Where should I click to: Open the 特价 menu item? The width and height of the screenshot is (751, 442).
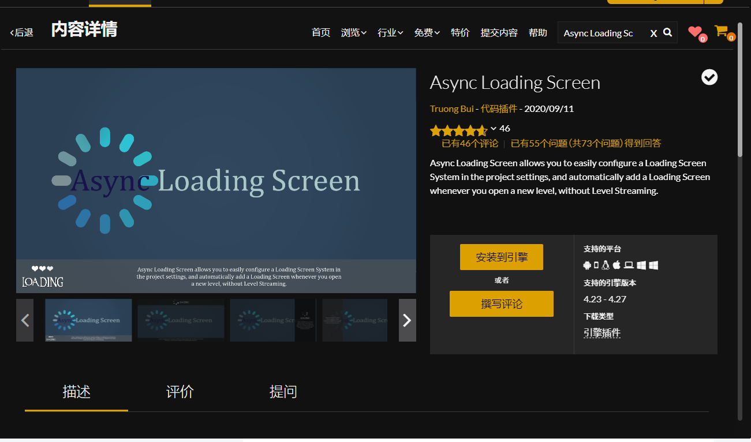[x=460, y=33]
